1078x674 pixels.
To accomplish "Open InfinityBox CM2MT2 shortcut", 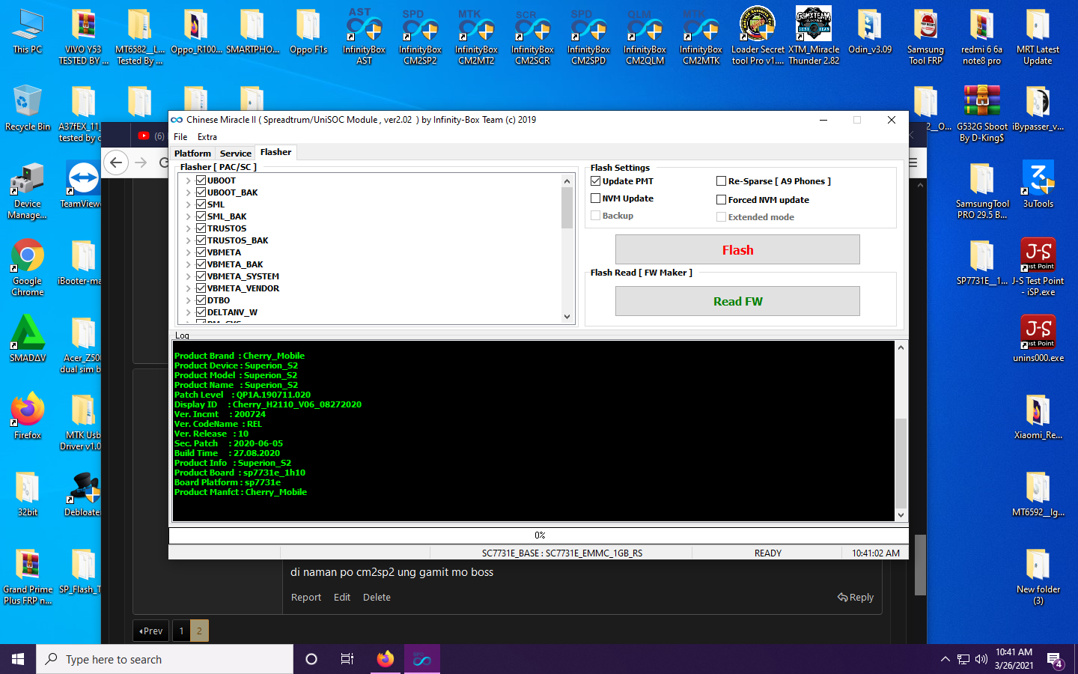I will [x=476, y=36].
